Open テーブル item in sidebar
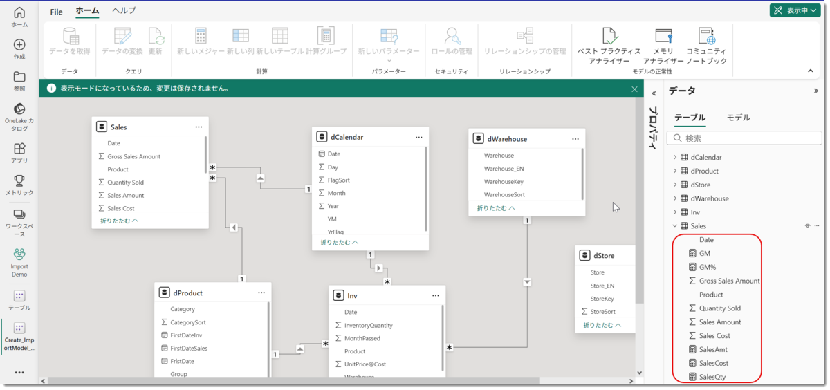830x390 pixels. tap(19, 300)
